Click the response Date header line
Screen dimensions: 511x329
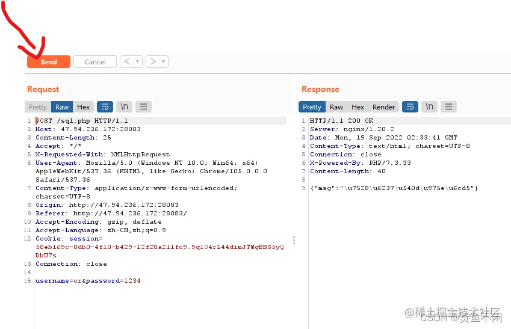pos(383,138)
